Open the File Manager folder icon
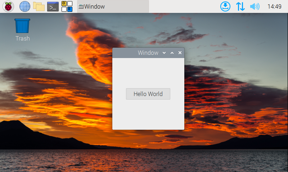This screenshot has height=172, width=288. coord(39,6)
